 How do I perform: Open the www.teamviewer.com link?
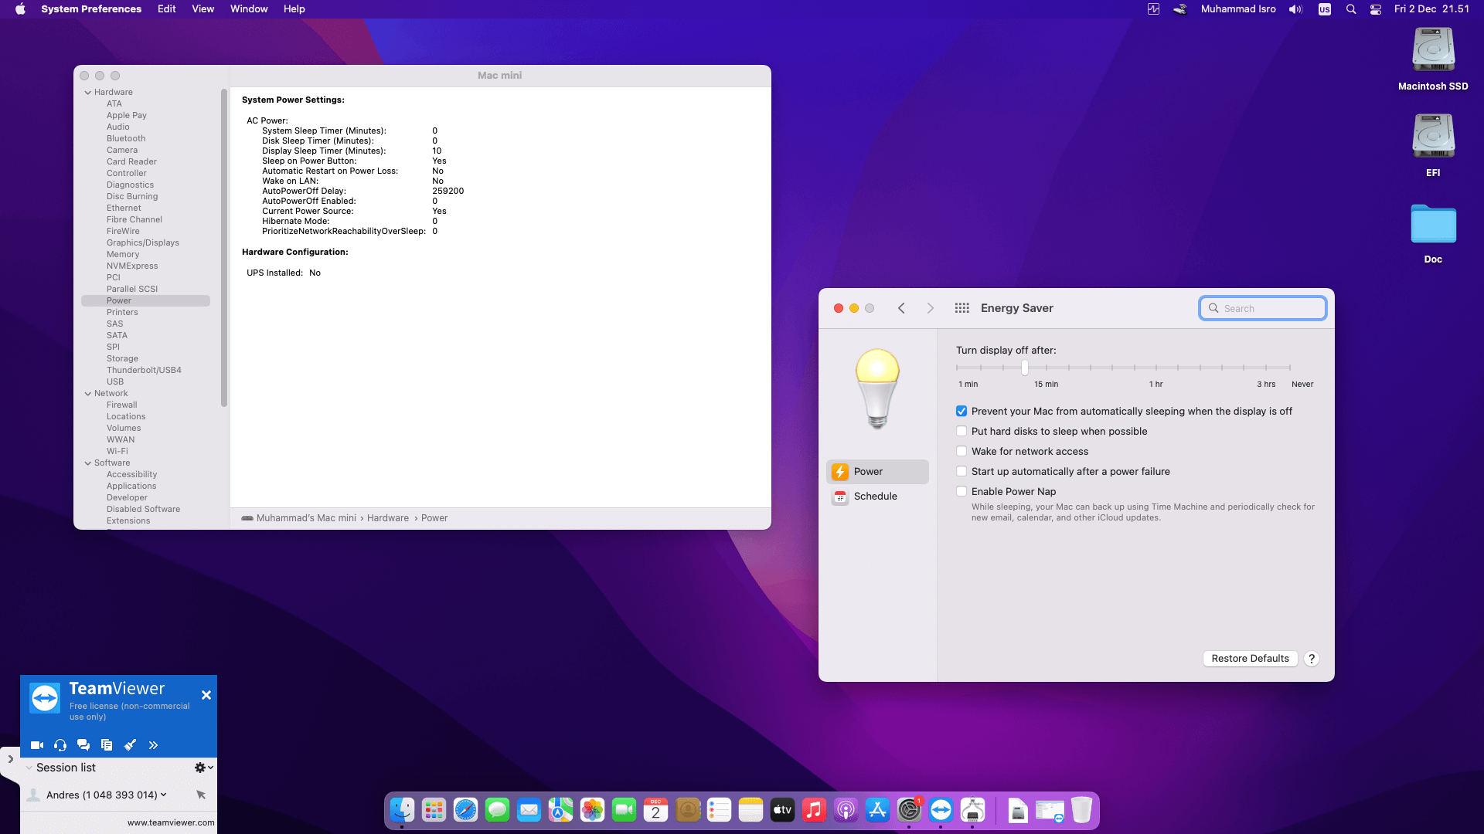[x=171, y=822]
